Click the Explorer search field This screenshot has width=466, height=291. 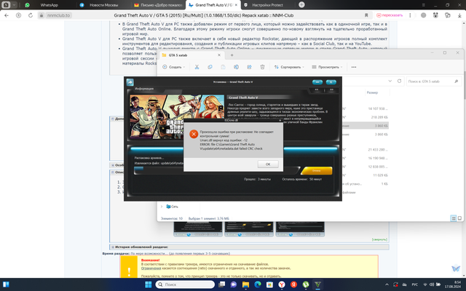[433, 81]
